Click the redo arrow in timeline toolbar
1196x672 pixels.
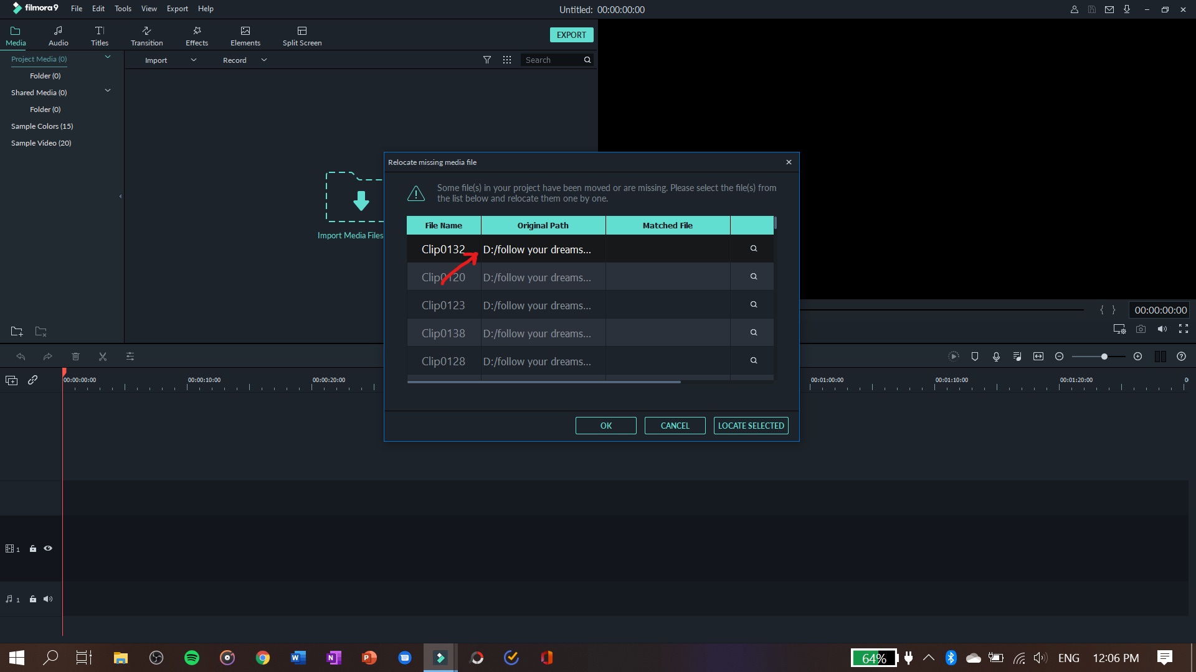coord(48,357)
